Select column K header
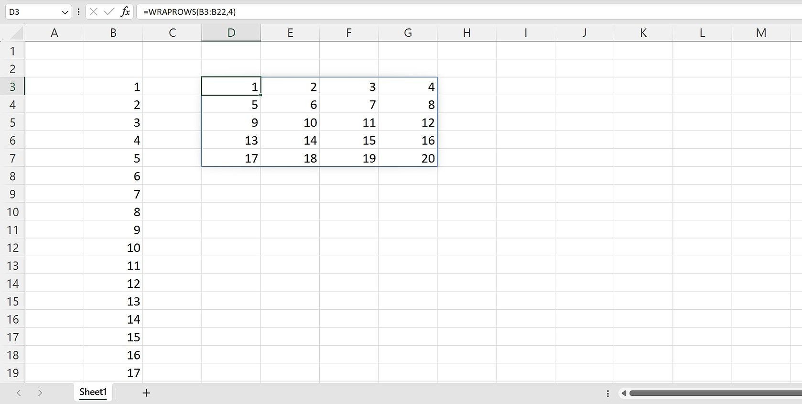802x404 pixels. point(643,33)
